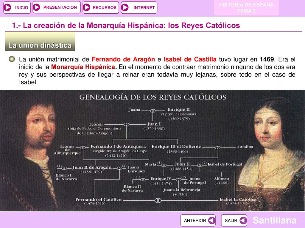This screenshot has height=228, width=305.
Task: Click the red 'Fernando de Aragón' text
Action: [123, 59]
